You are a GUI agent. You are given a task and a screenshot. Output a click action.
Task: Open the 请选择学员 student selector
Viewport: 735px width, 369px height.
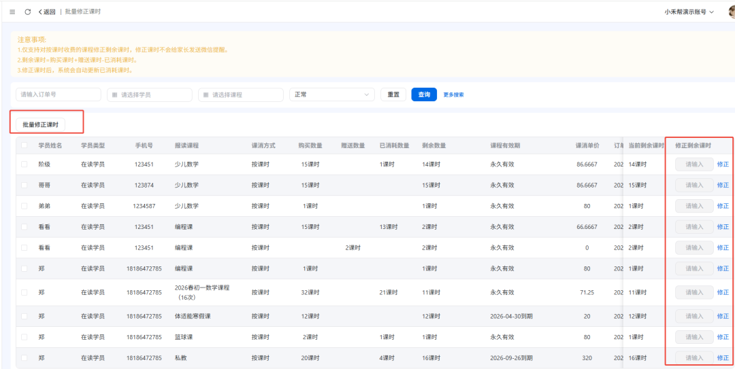coord(149,95)
